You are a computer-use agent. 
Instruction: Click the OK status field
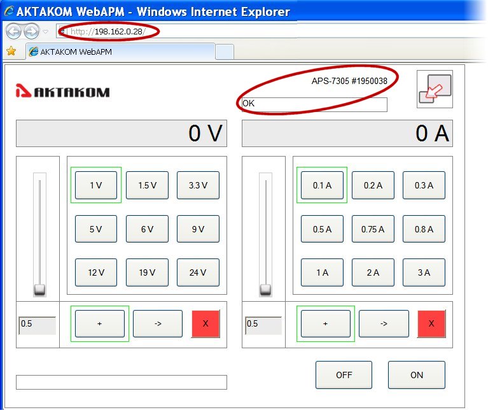tap(314, 104)
